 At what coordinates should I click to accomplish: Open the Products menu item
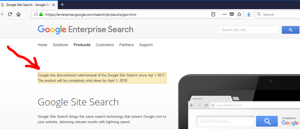point(82,45)
